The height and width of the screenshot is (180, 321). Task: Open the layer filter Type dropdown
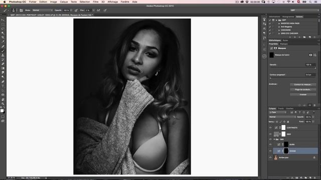(278, 112)
